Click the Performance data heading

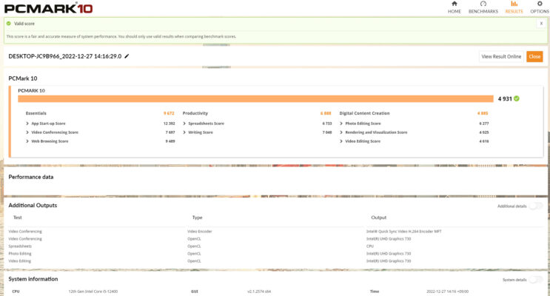[31, 177]
